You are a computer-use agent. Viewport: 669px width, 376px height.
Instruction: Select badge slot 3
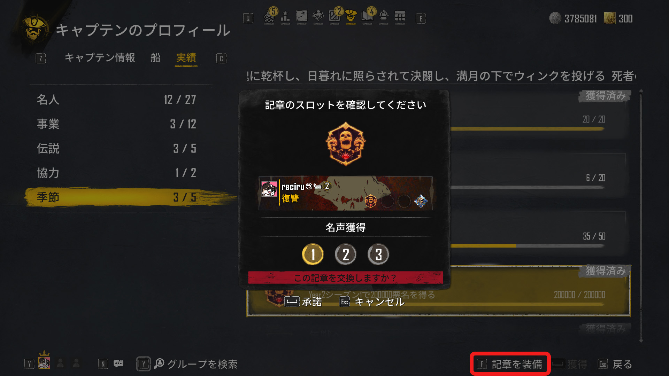pos(378,254)
